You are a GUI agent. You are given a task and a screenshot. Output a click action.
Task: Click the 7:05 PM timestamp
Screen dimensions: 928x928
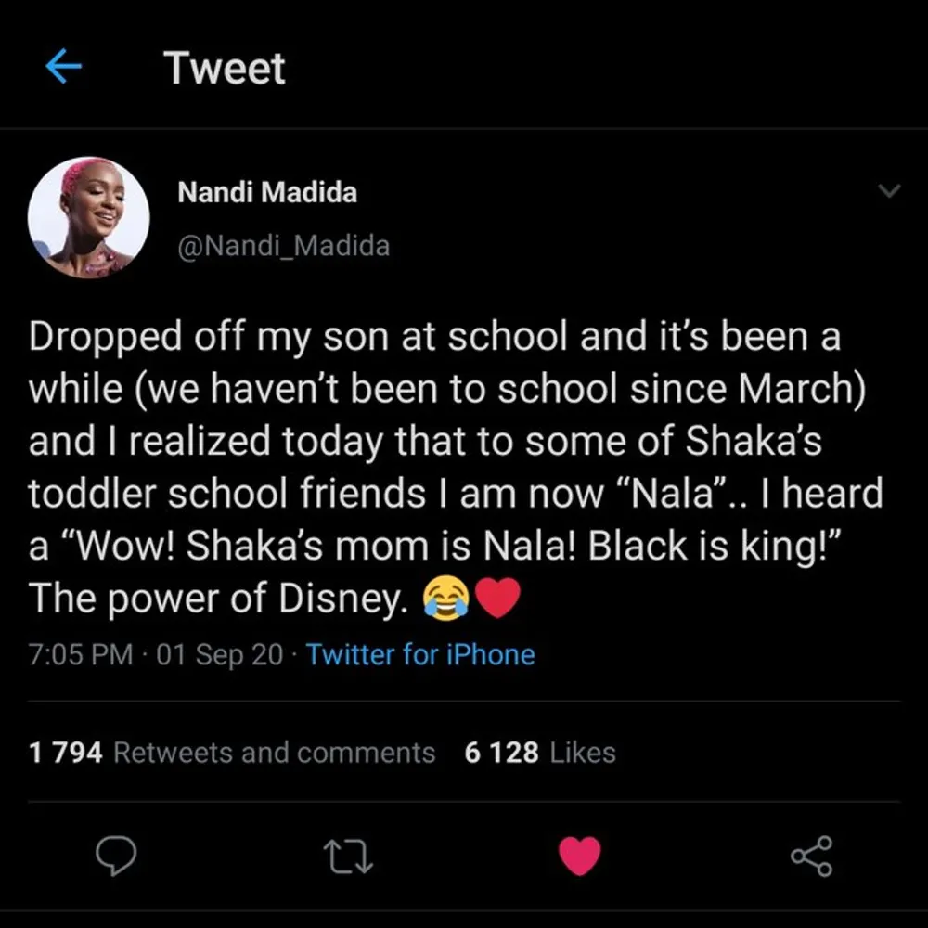tap(81, 654)
